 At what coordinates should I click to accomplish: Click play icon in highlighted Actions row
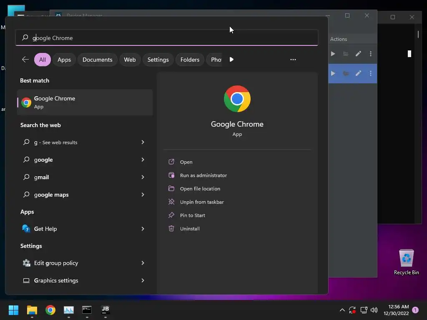[333, 73]
